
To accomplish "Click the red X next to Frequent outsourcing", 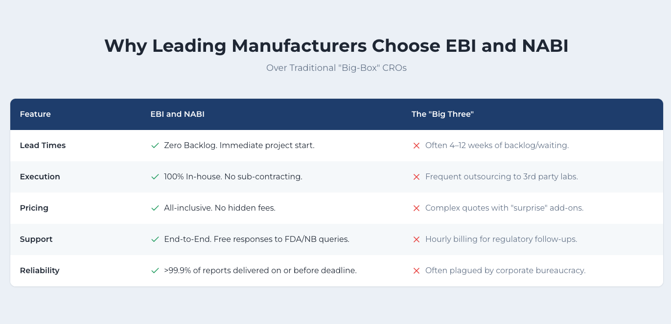I will [x=416, y=177].
